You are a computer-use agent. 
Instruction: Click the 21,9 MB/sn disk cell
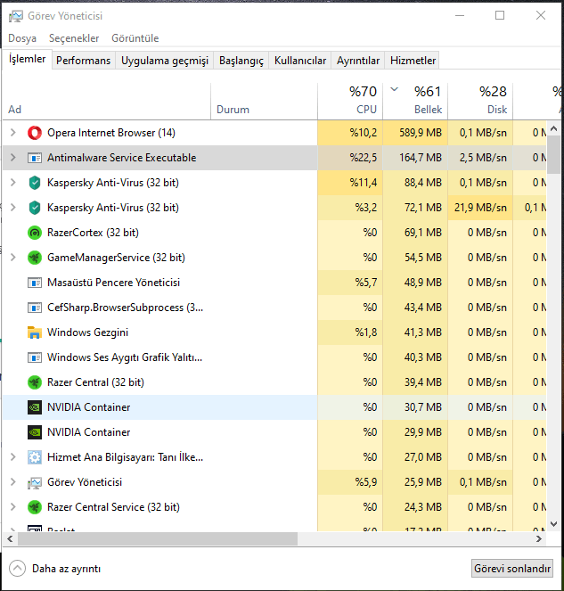[480, 208]
